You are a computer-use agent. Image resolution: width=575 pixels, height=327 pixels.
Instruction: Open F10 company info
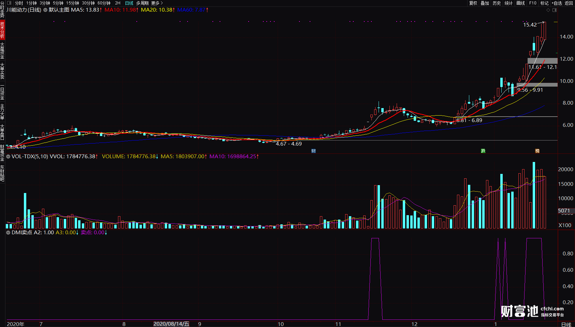(533, 3)
